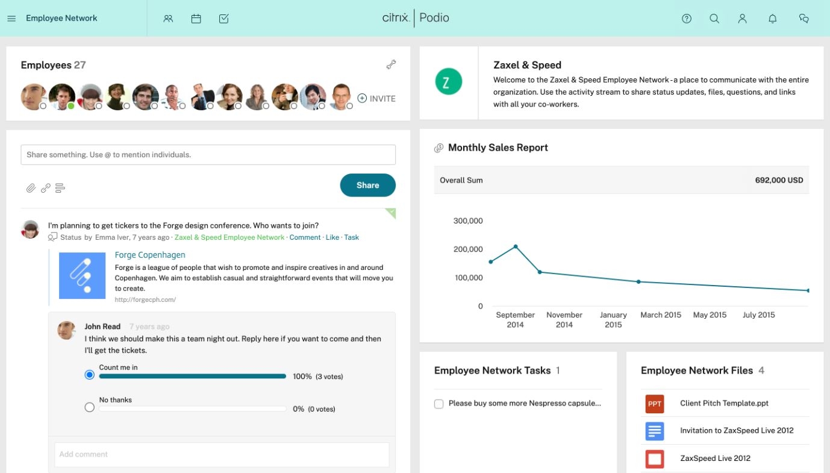Open the calendar icon in top bar
This screenshot has height=473, width=830.
[196, 19]
